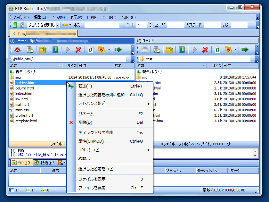
Task: Increase port number with stepper up arrow
Action: tap(150, 24)
